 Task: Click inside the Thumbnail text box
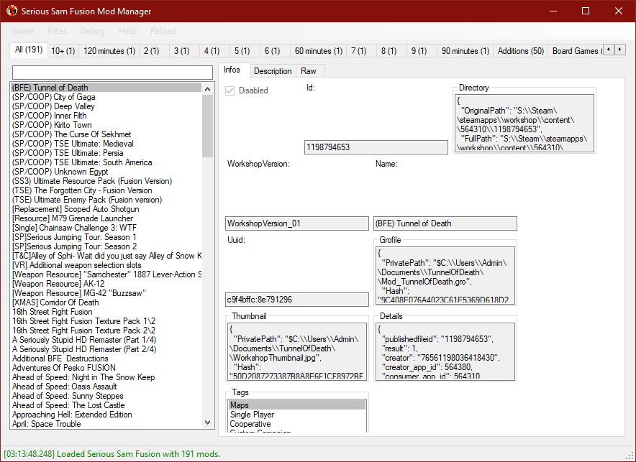click(297, 351)
